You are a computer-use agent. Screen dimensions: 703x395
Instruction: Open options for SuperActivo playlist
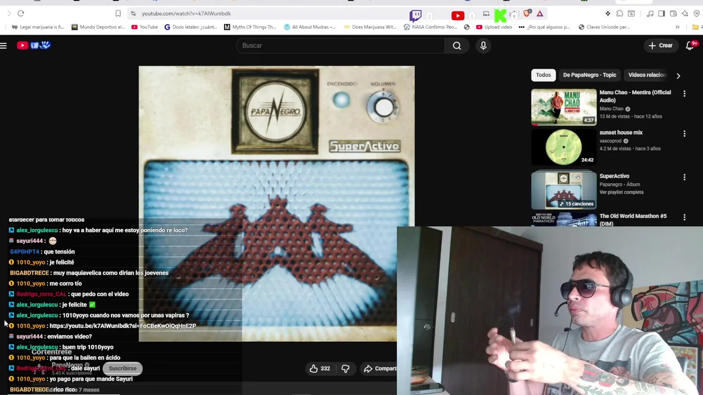coord(684,177)
